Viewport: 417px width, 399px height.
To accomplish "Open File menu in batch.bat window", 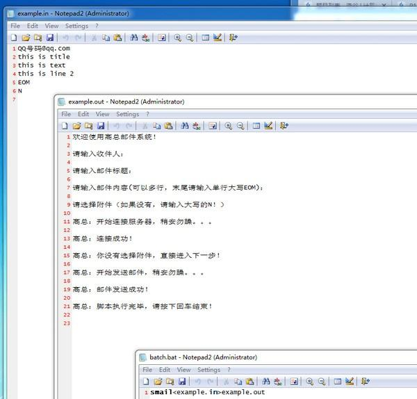I will pos(147,370).
